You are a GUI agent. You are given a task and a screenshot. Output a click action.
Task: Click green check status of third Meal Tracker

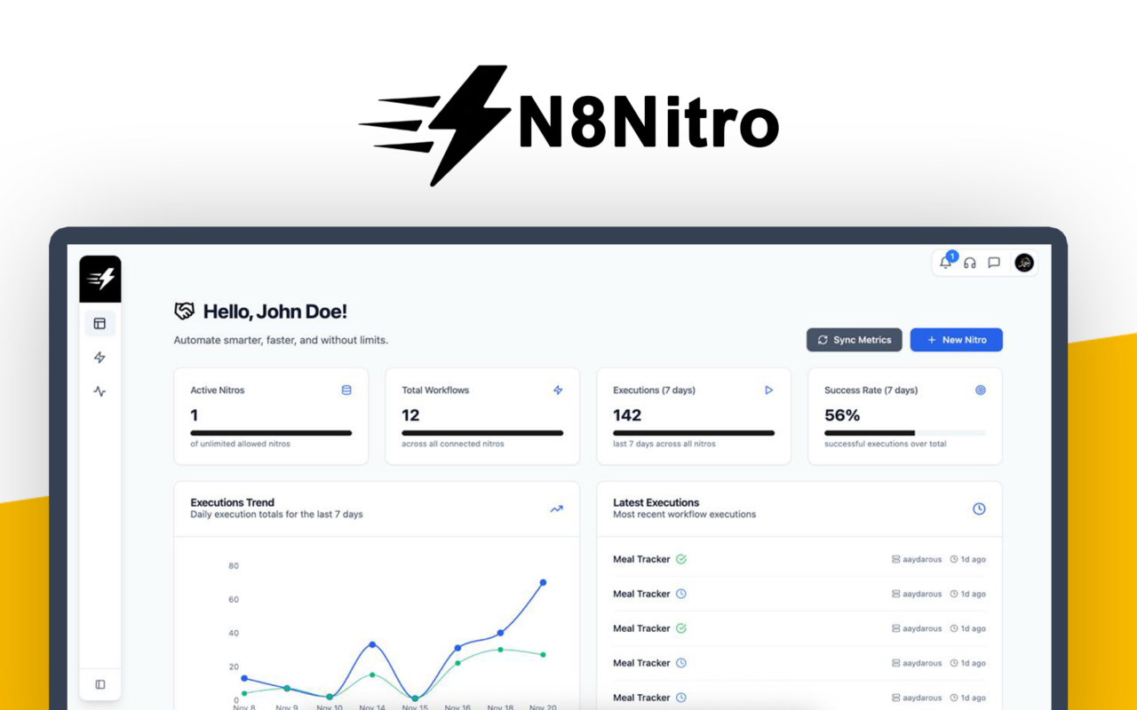coord(681,628)
